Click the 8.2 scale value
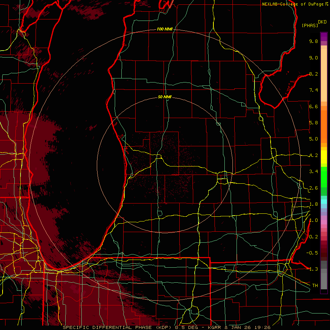The image size is (330, 330). (313, 74)
